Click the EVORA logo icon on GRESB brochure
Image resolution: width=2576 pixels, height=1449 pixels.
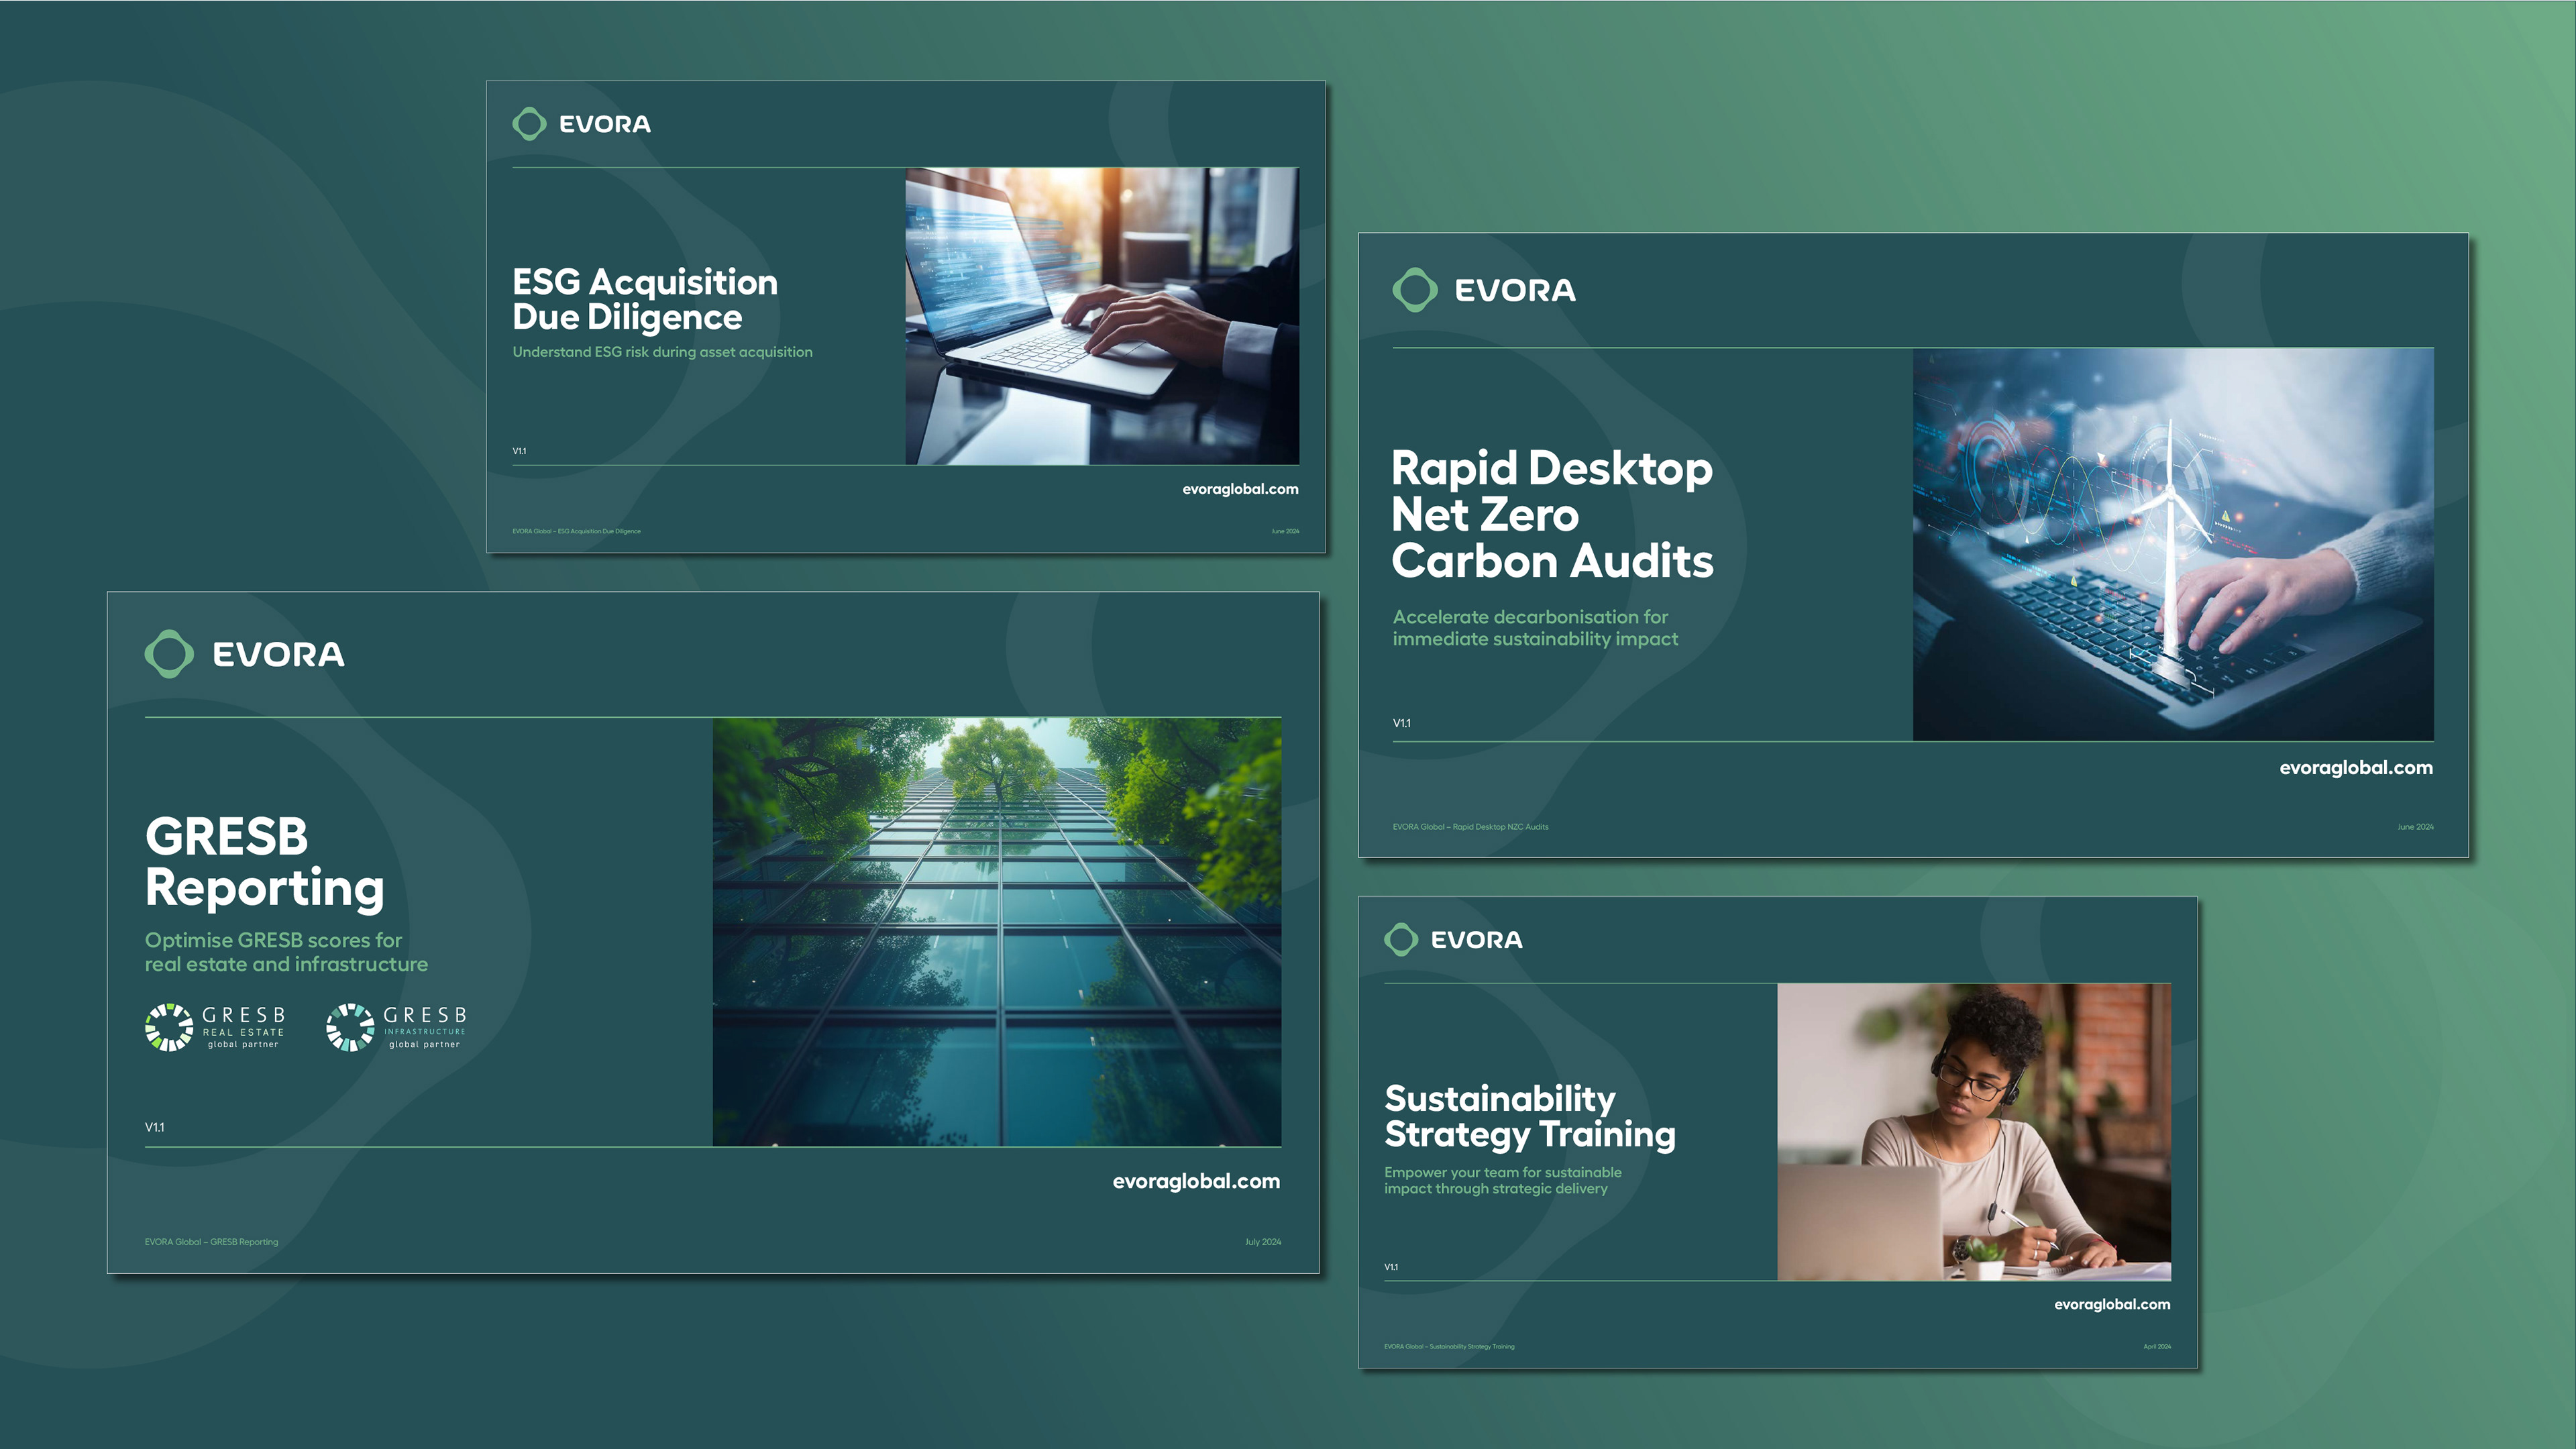click(x=169, y=654)
